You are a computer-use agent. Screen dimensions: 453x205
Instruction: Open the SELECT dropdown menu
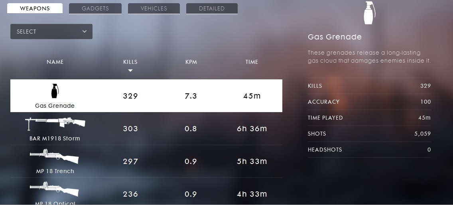pyautogui.click(x=51, y=32)
